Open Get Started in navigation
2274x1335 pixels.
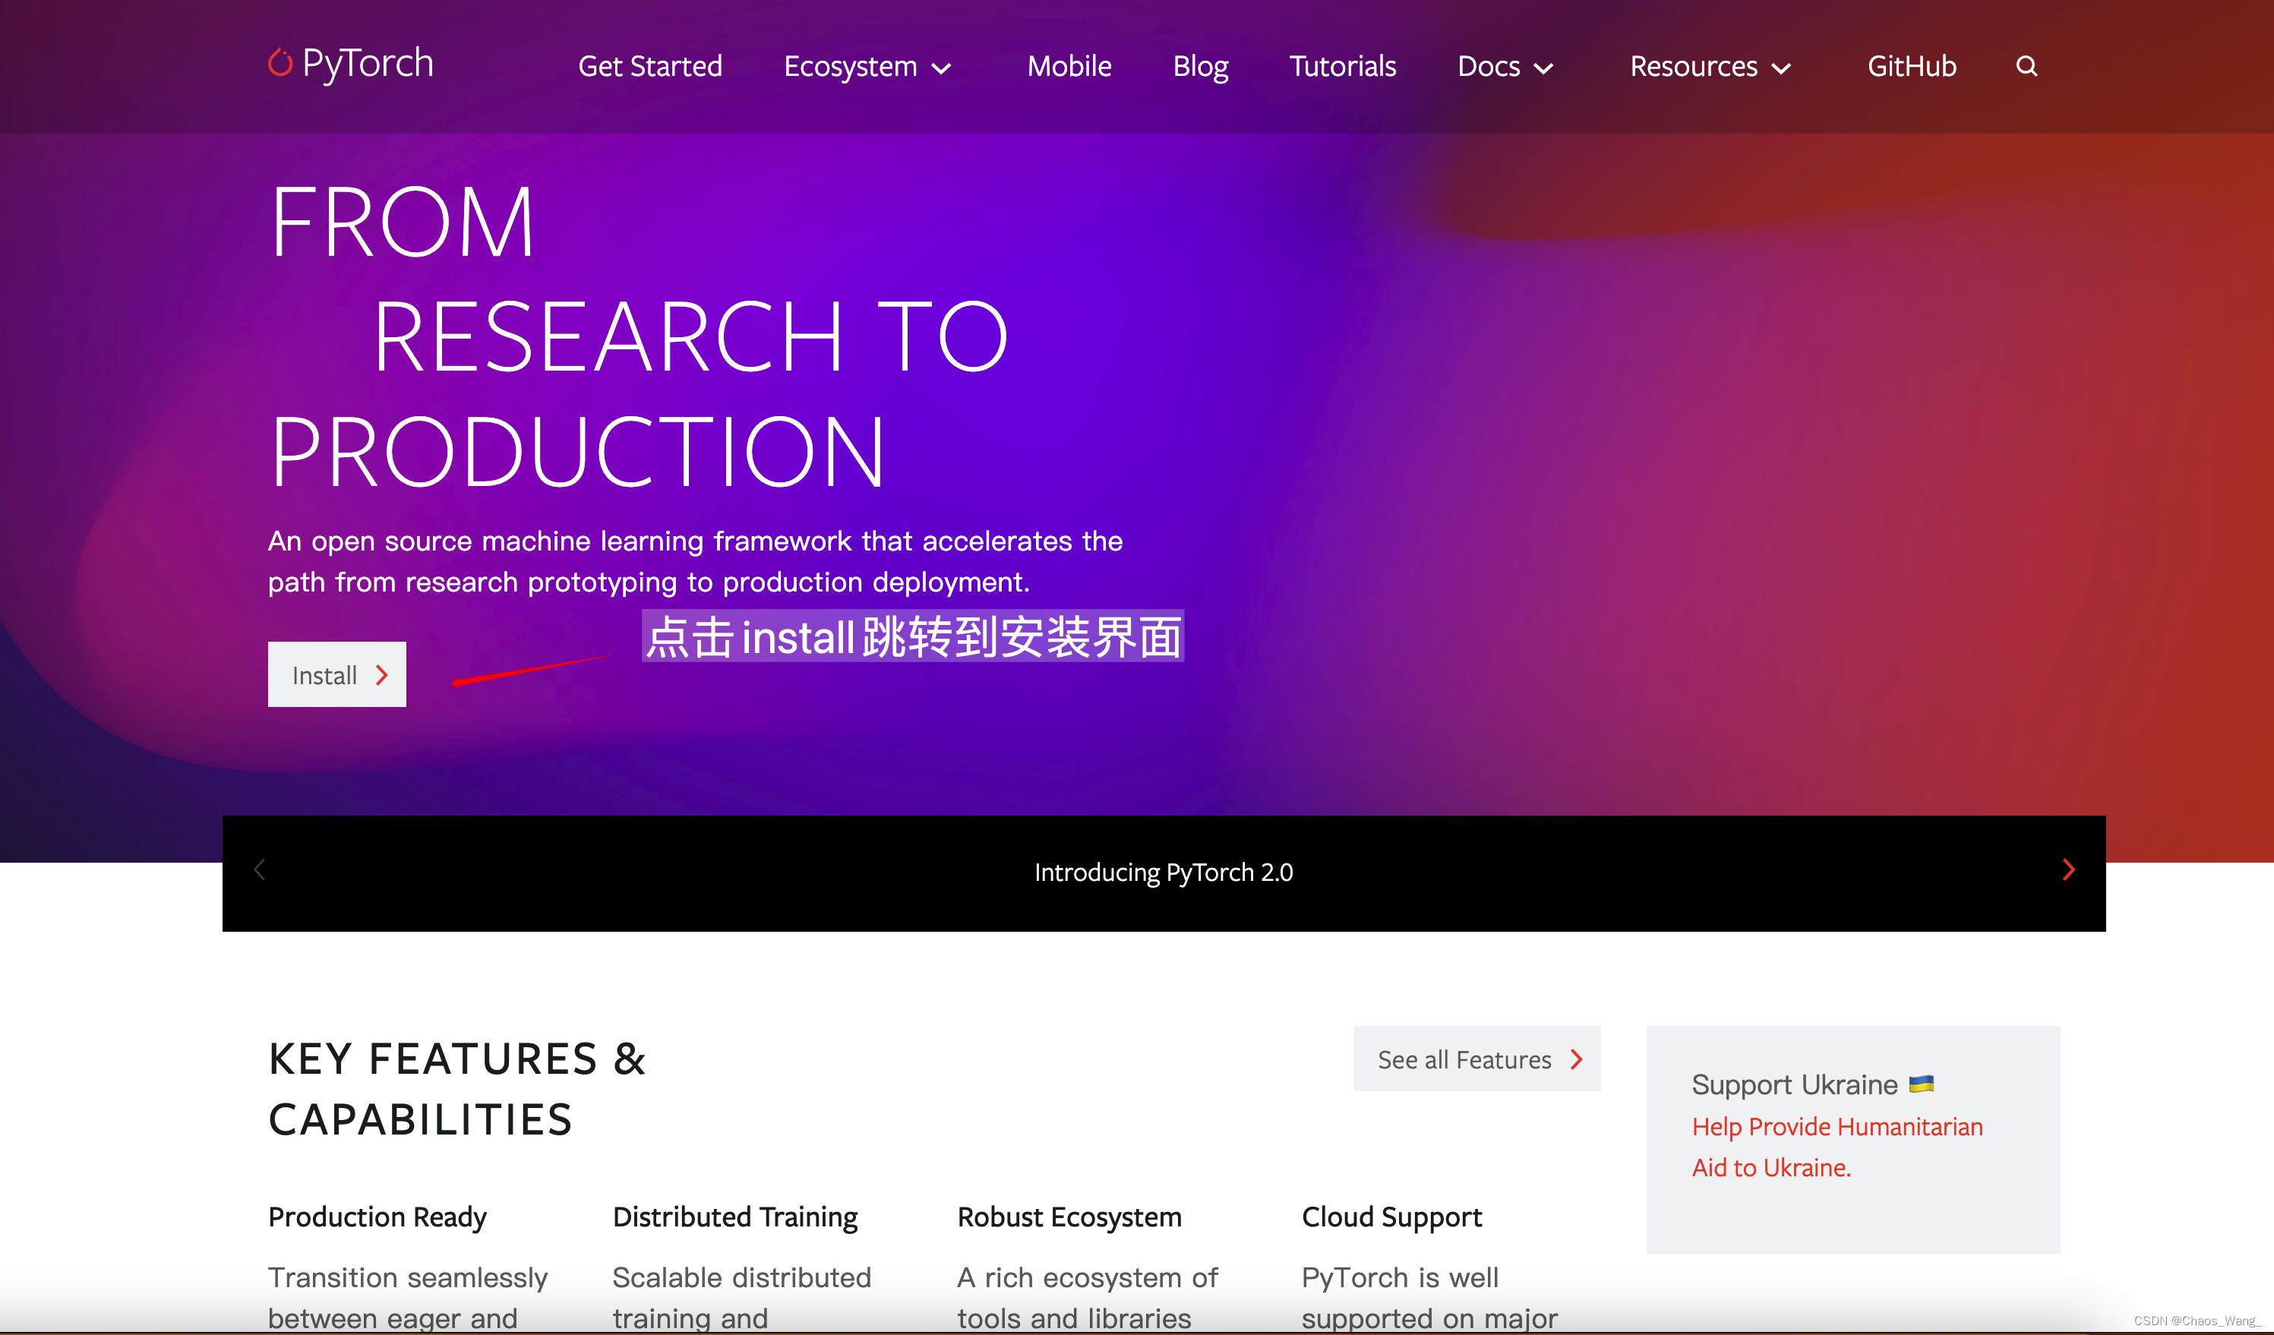click(x=649, y=66)
